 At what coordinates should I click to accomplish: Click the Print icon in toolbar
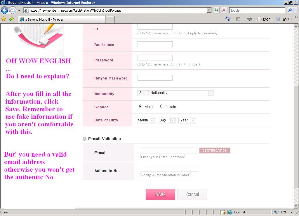[249, 19]
